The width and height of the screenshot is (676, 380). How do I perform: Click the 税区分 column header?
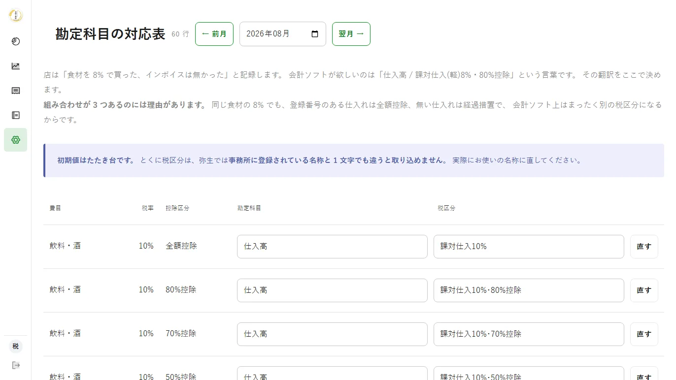(x=446, y=208)
